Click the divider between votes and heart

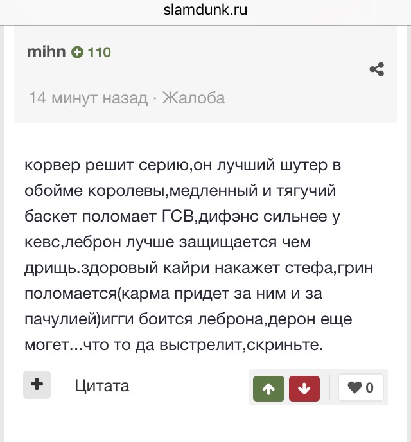click(x=329, y=387)
